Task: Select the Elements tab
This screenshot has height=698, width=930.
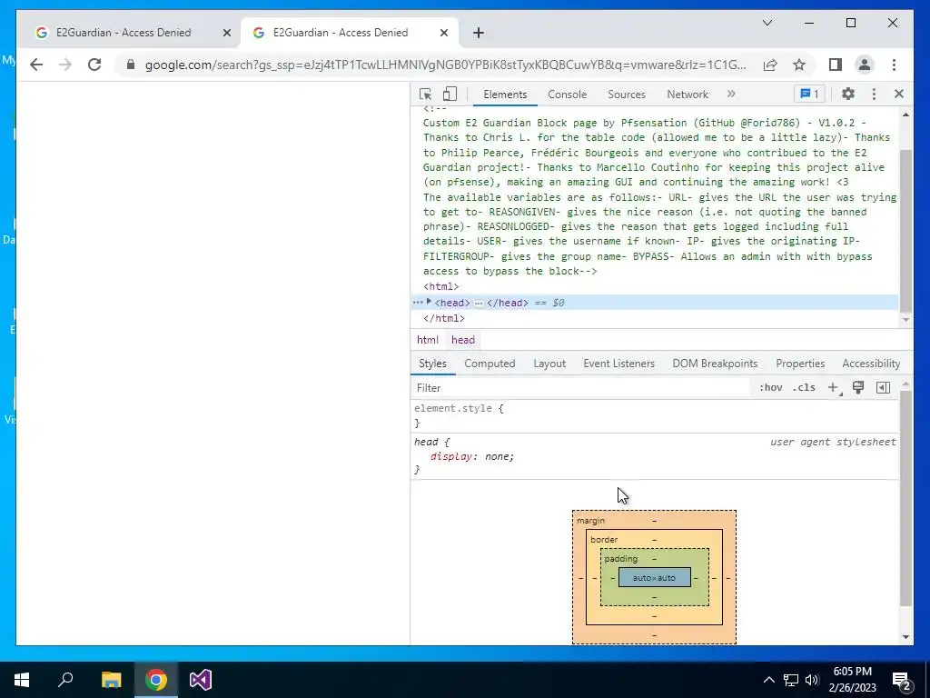Action: [x=505, y=95]
